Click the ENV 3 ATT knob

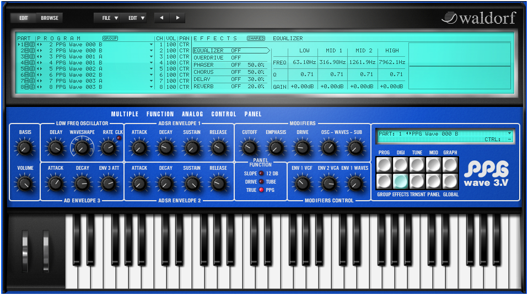[109, 183]
